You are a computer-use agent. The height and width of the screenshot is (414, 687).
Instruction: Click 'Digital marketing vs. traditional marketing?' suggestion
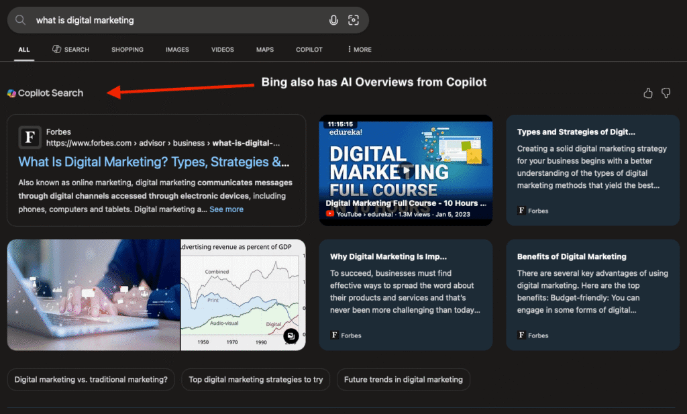coord(91,380)
